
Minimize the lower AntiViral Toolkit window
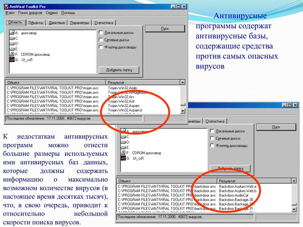click(x=285, y=105)
